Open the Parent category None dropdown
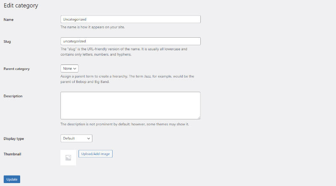The image size is (336, 186). click(x=69, y=68)
